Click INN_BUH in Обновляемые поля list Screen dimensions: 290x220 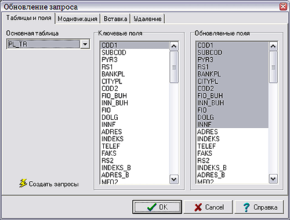[233, 103]
